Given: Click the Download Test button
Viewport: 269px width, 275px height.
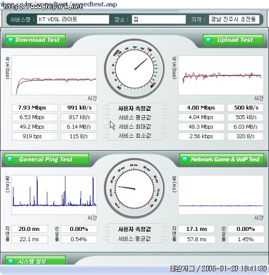Looking at the screenshot, I should pyautogui.click(x=36, y=40).
